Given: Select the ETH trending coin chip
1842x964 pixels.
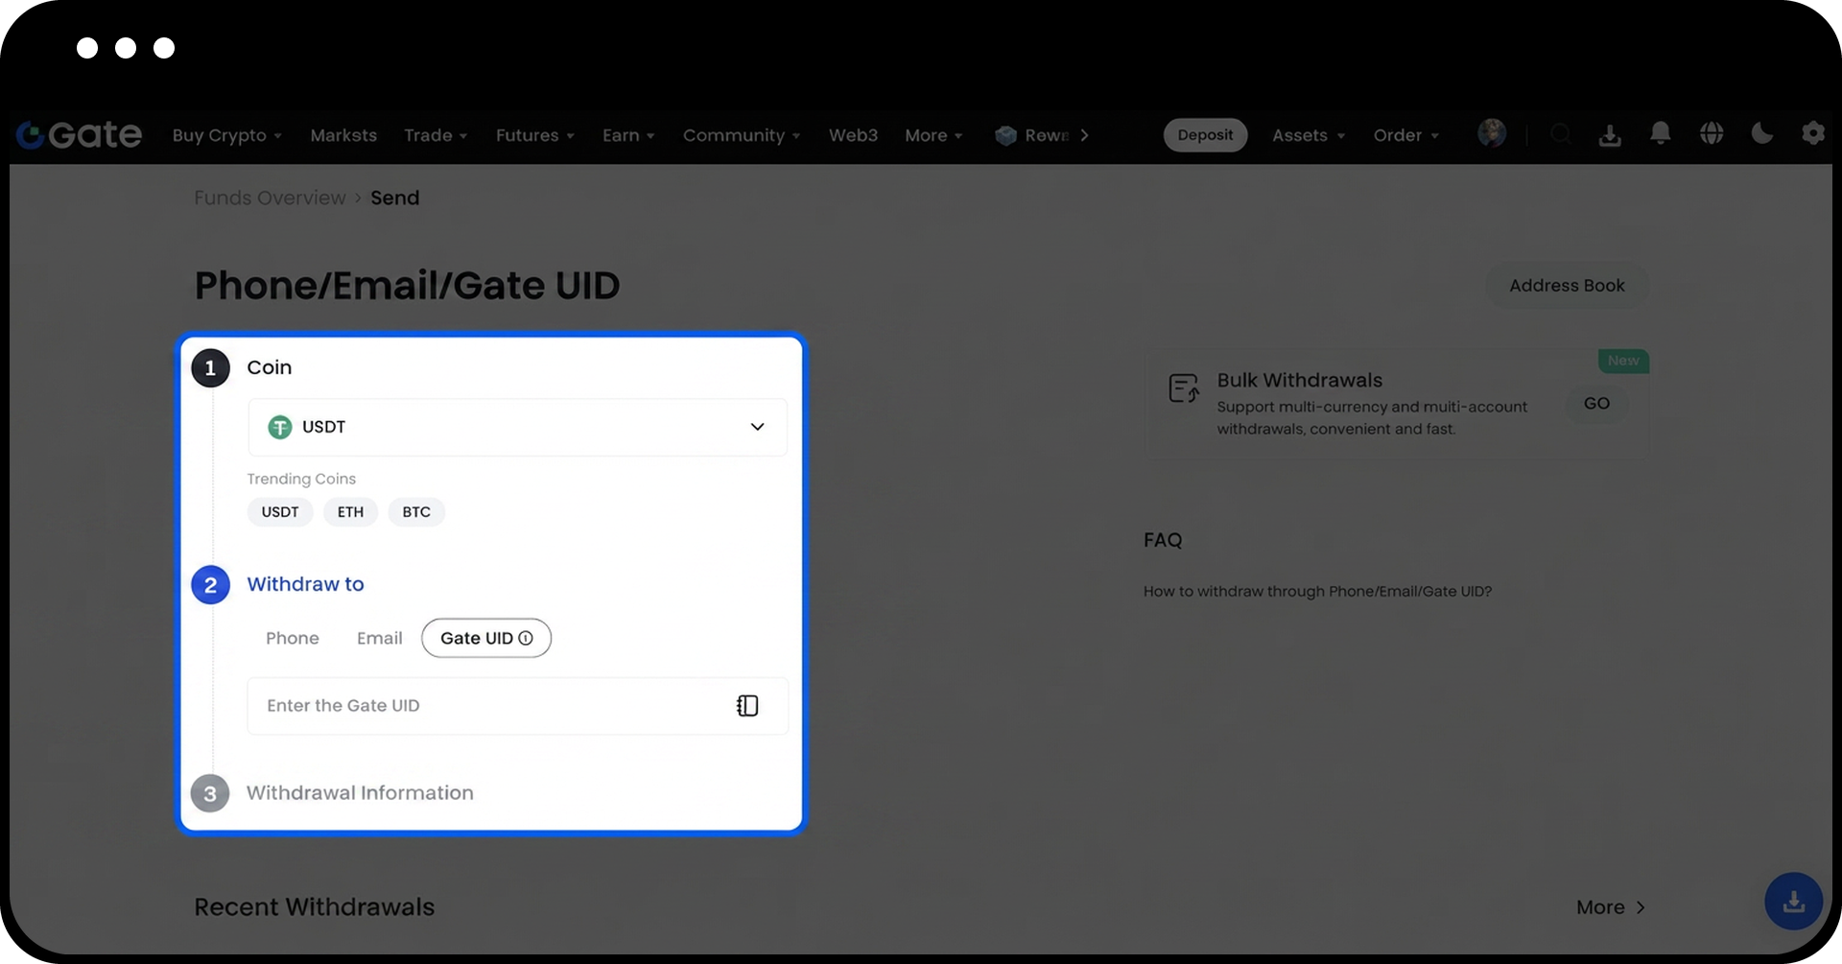Looking at the screenshot, I should point(350,512).
